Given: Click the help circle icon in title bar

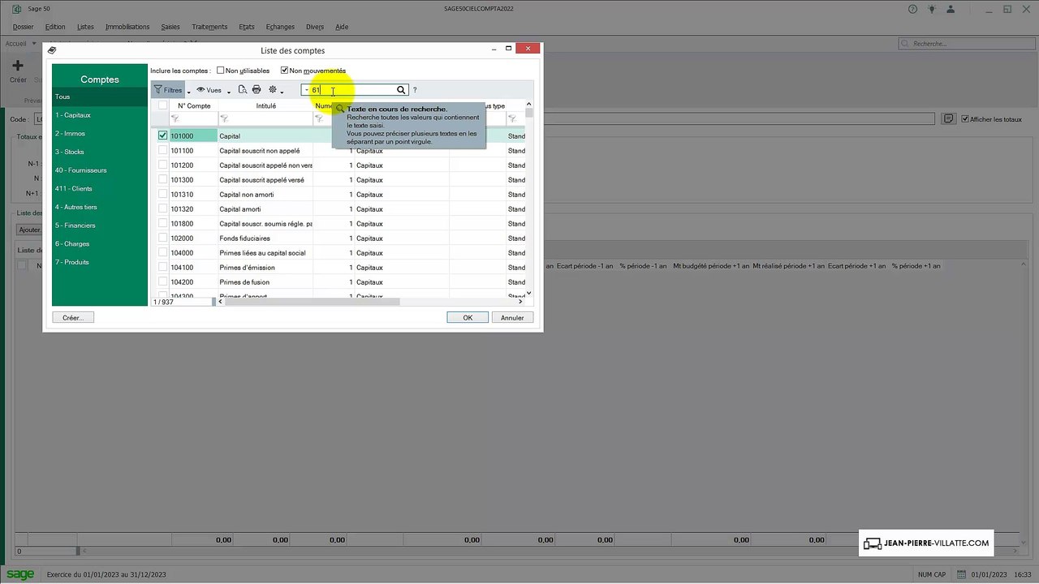Looking at the screenshot, I should pos(912,9).
